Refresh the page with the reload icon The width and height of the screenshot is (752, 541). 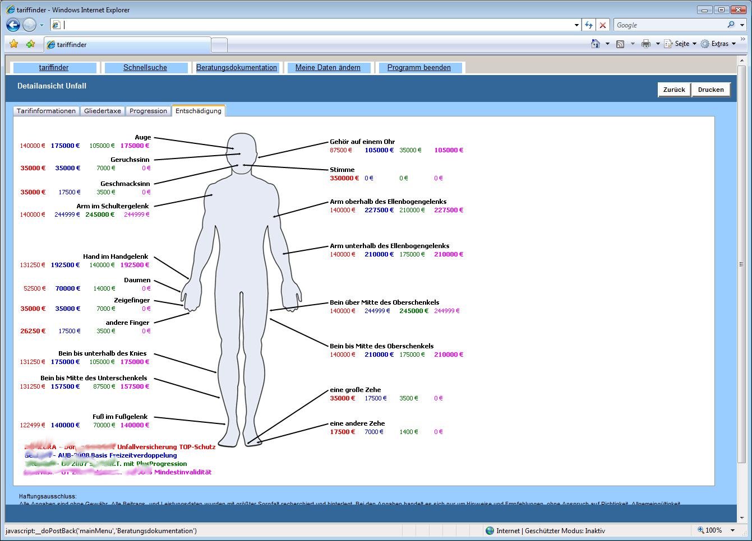(588, 25)
